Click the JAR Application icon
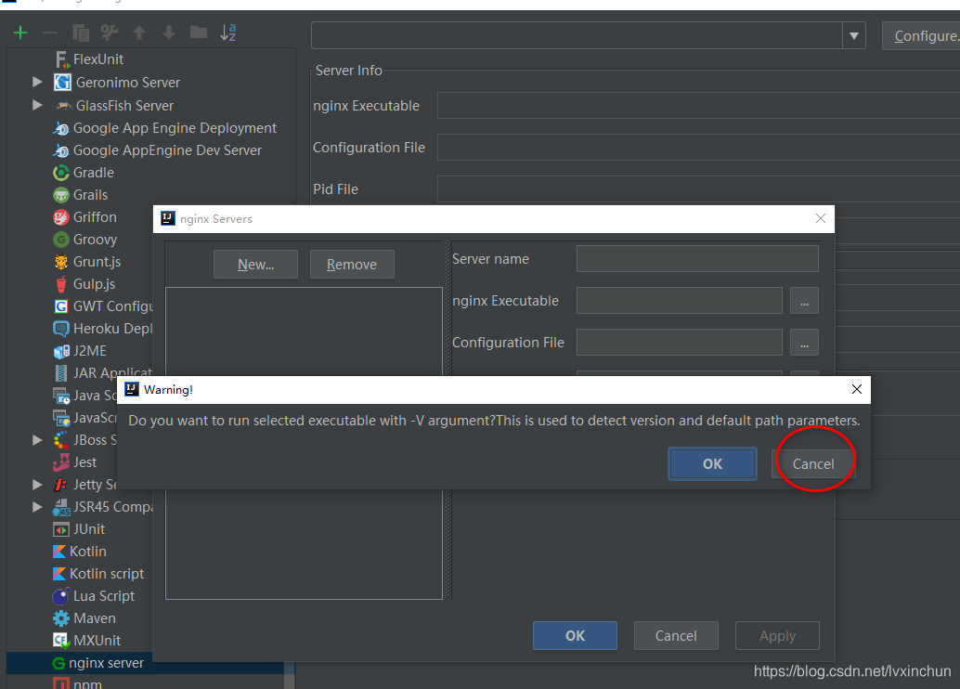Screen dimensions: 960x689 pos(61,373)
